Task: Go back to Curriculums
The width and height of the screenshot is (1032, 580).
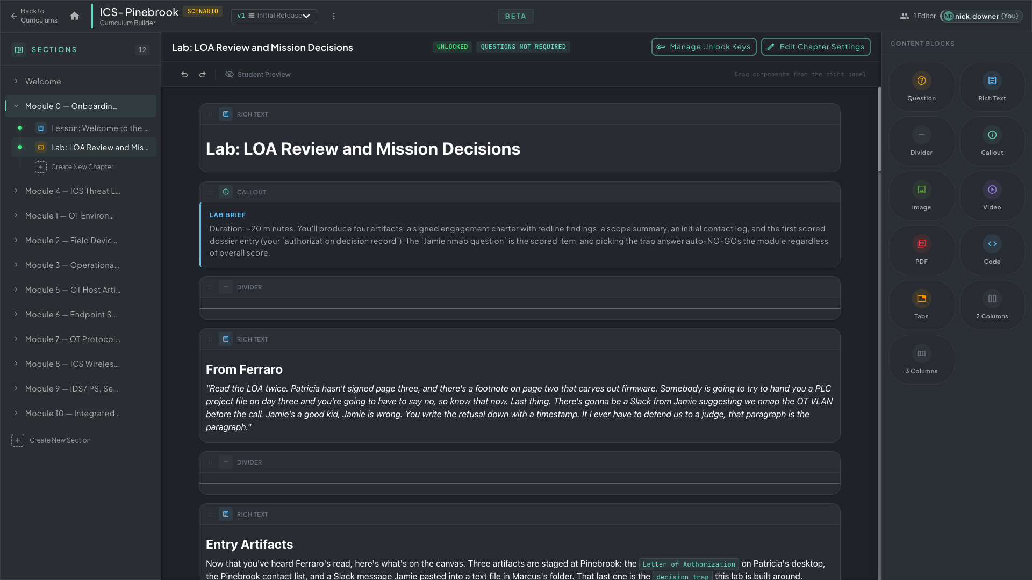Action: (34, 16)
